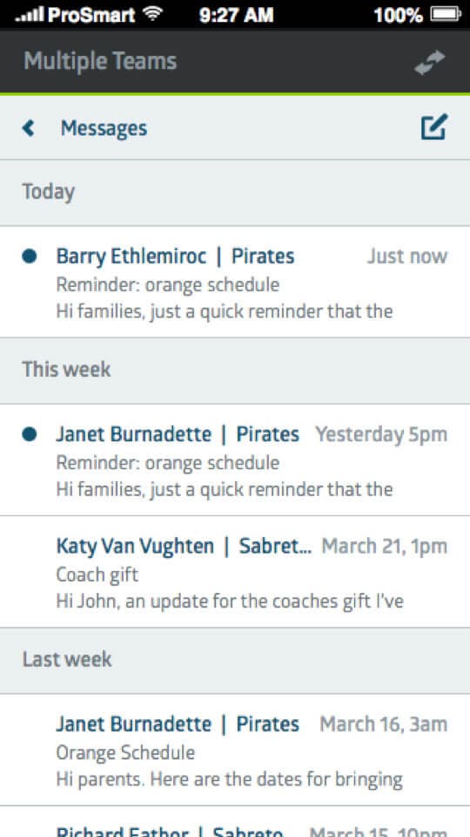Open Katy Van Vughten's Coach gift message
The image size is (470, 837).
235,572
